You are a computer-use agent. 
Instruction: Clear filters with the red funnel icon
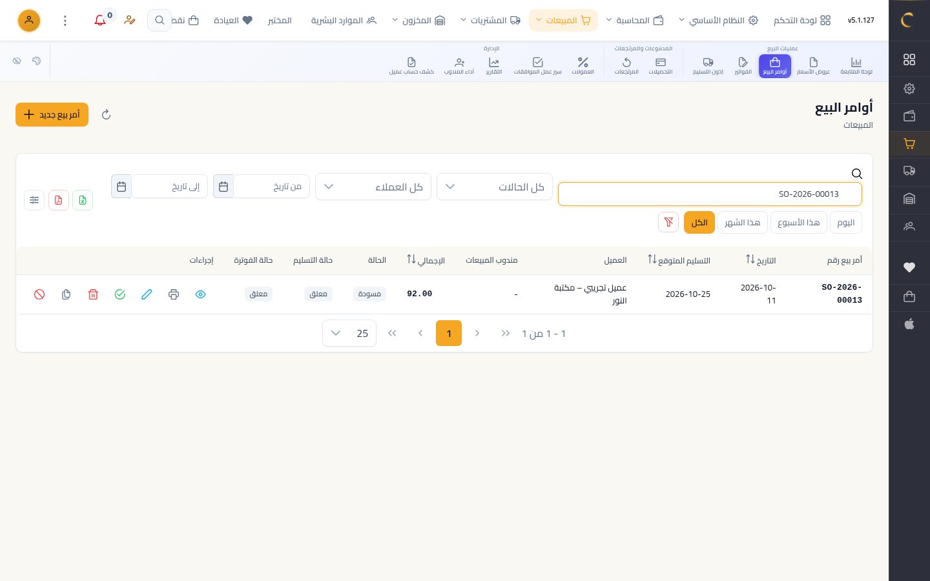click(x=668, y=222)
